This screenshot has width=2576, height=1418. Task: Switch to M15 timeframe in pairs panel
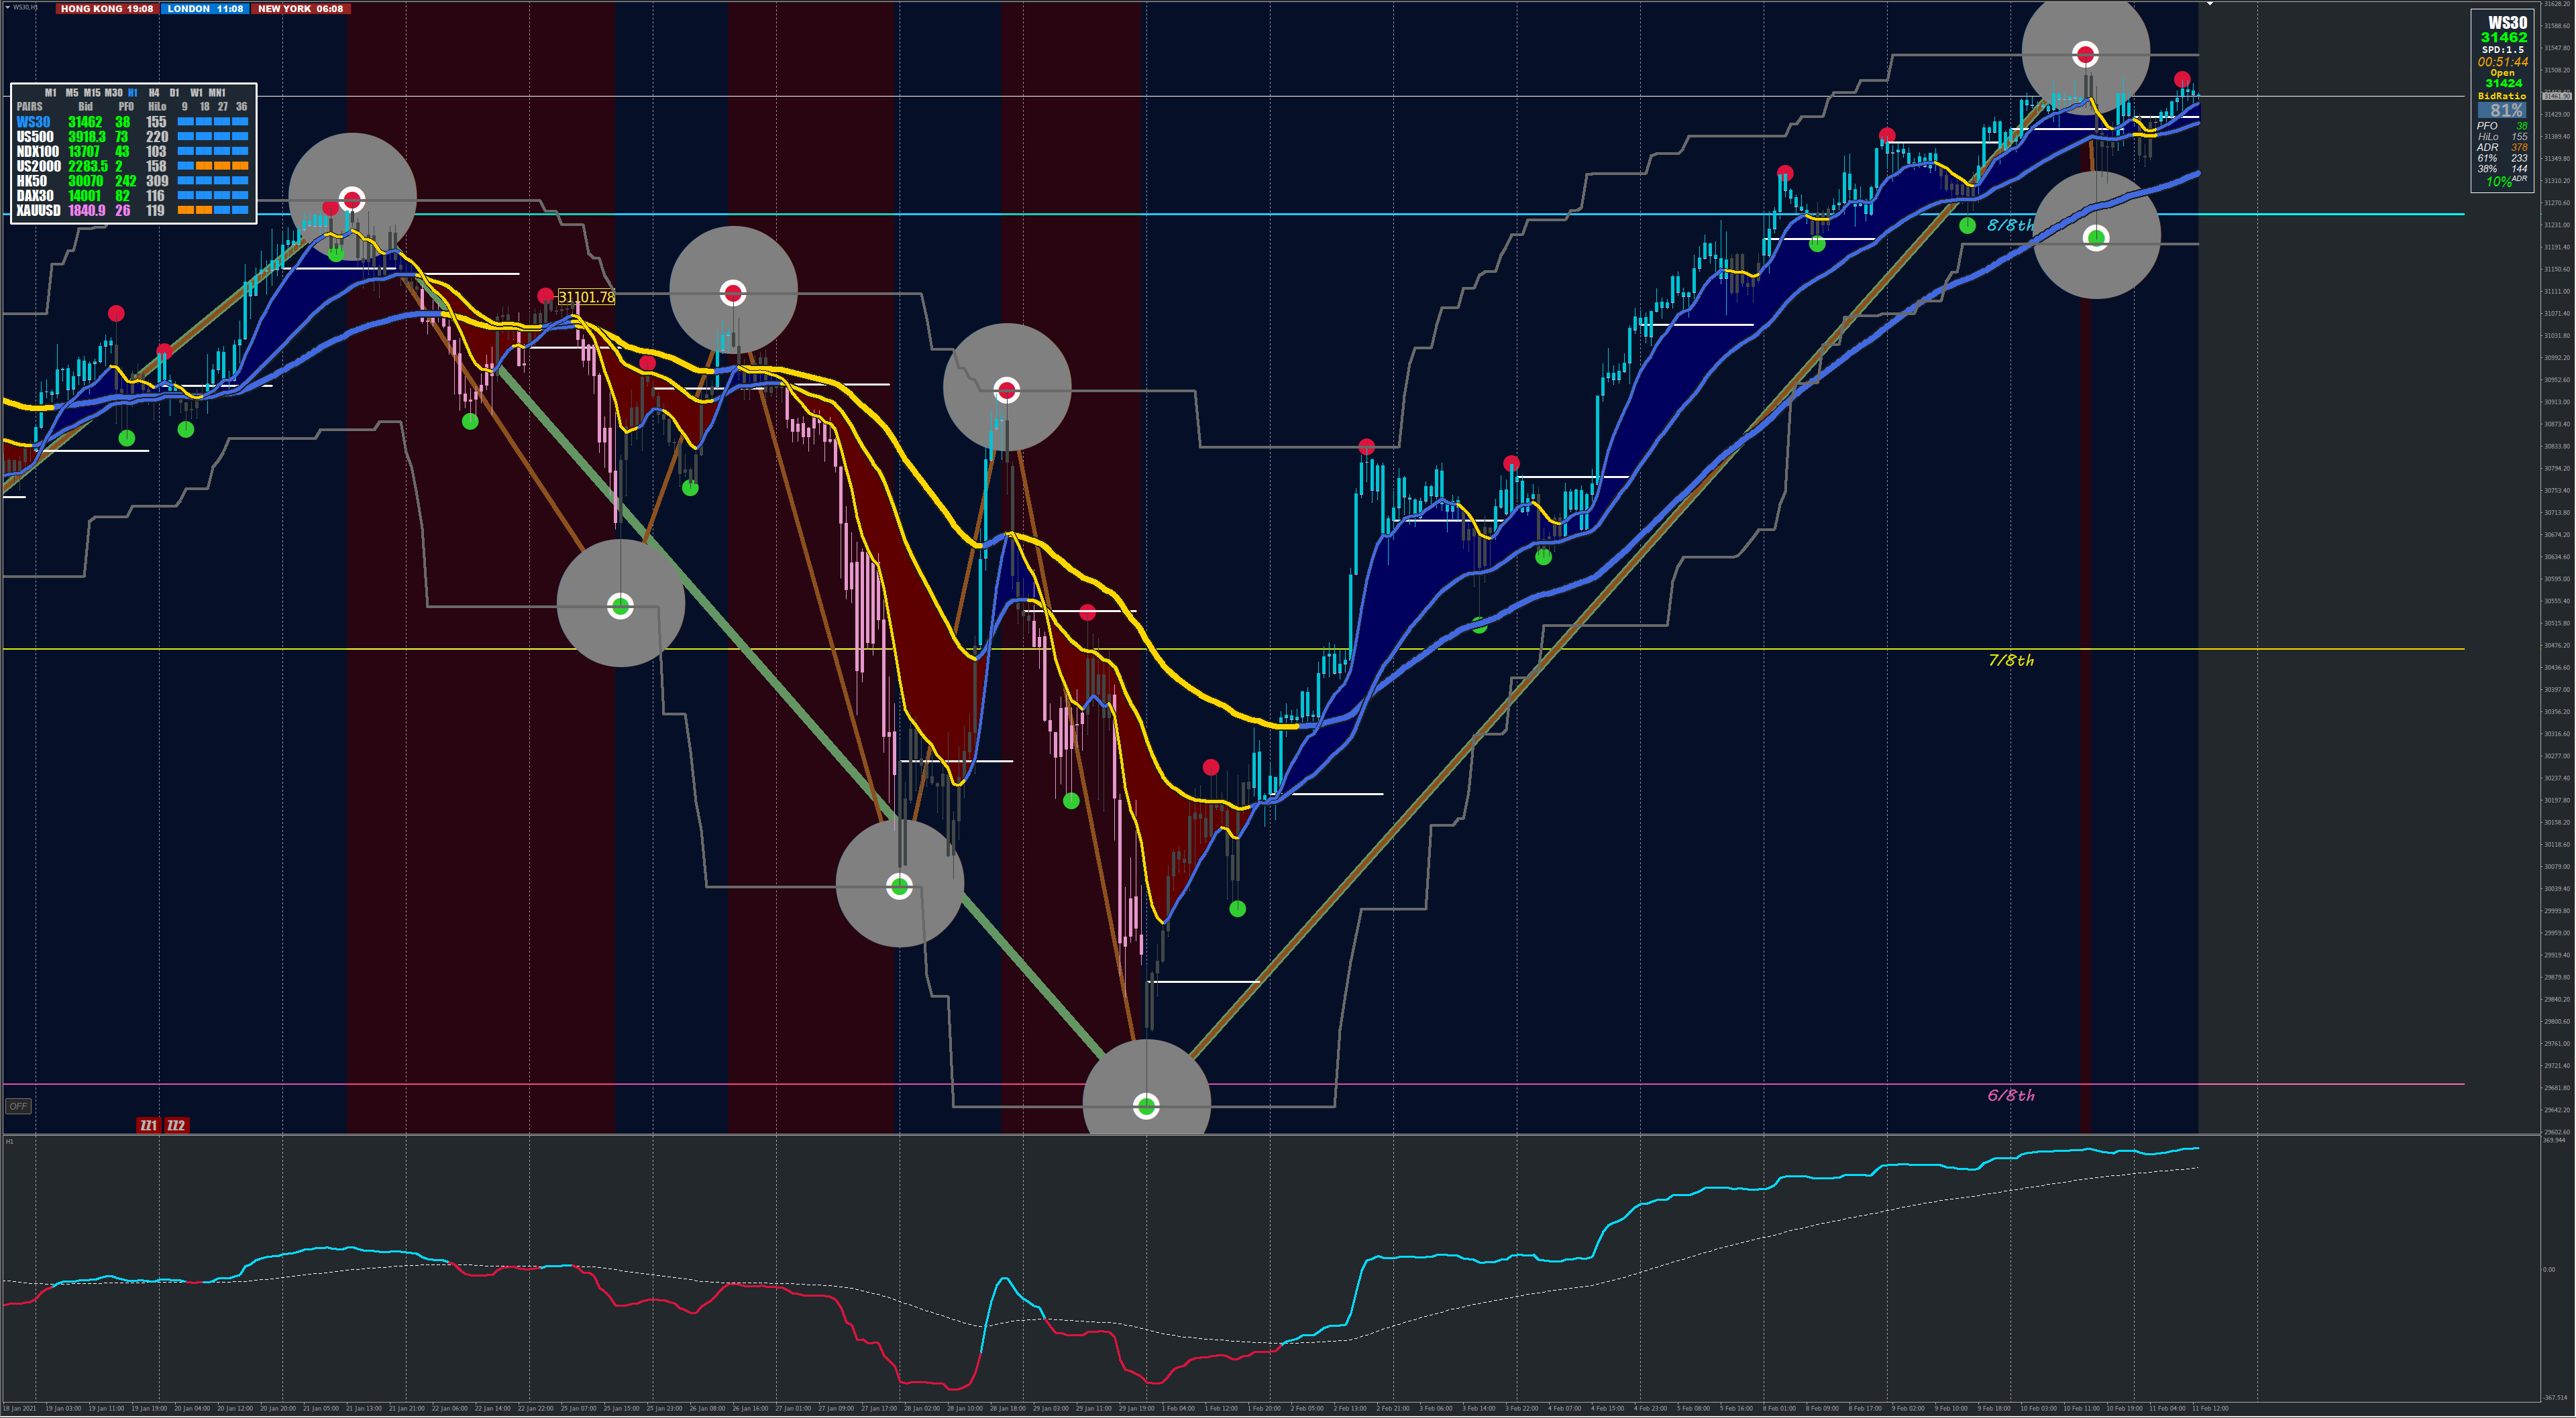pyautogui.click(x=92, y=92)
